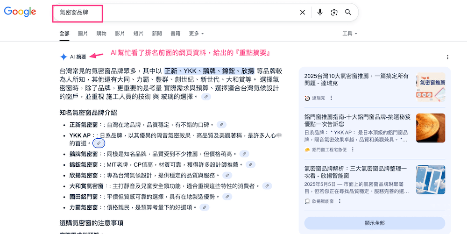Open source link icon for 錦鋐氣密窗
467x234 pixels.
(250, 164)
